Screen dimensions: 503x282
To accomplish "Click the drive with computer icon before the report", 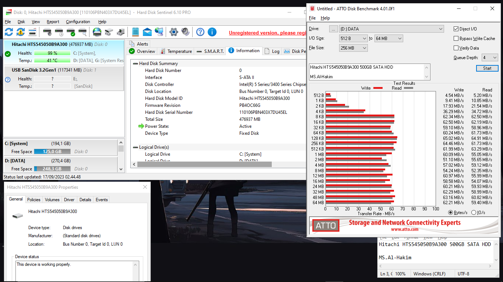I will (120, 32).
